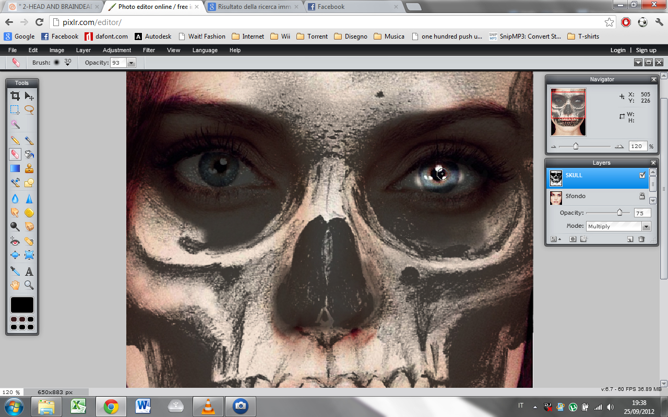The height and width of the screenshot is (417, 668).
Task: Select the Pencil tool
Action: (x=15, y=140)
